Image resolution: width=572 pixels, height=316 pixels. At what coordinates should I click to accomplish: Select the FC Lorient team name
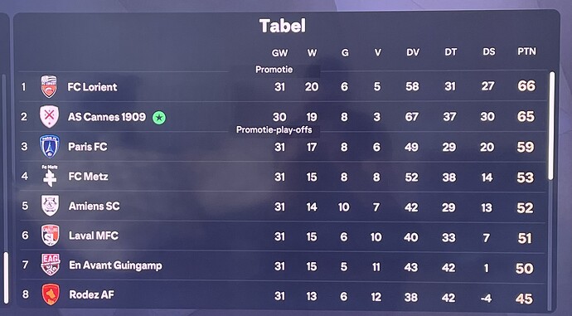click(x=92, y=87)
